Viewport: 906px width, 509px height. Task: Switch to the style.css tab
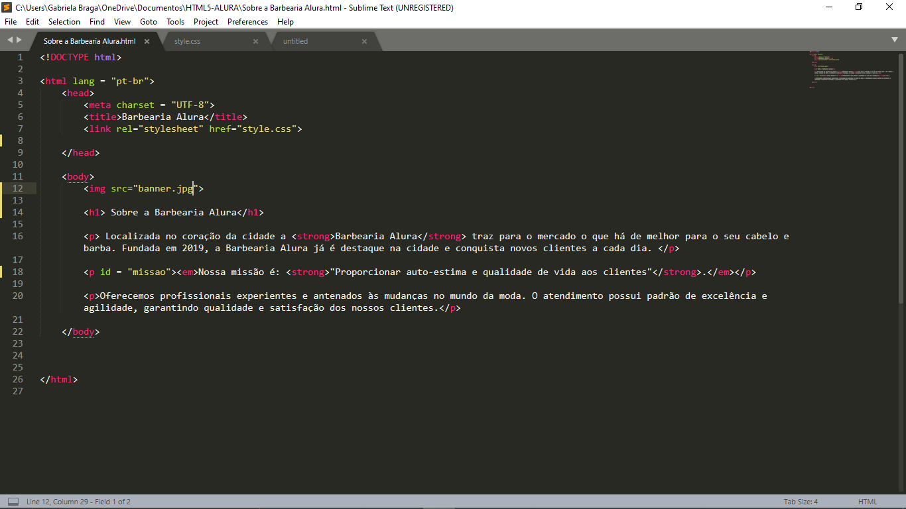click(x=211, y=41)
